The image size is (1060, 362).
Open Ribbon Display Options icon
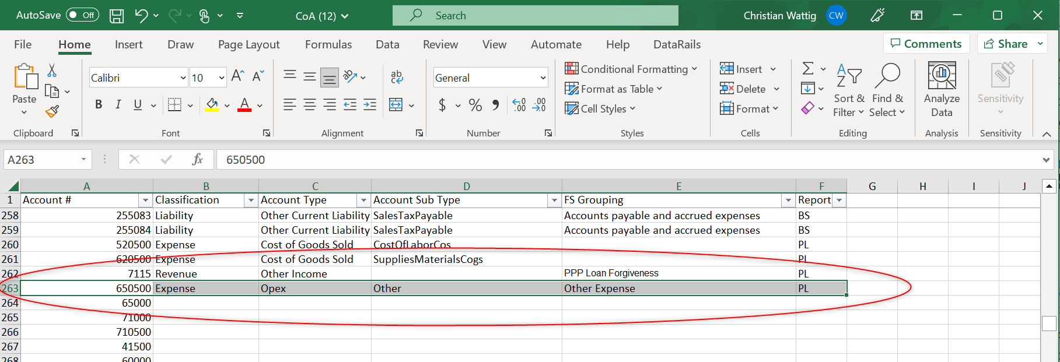pos(916,16)
